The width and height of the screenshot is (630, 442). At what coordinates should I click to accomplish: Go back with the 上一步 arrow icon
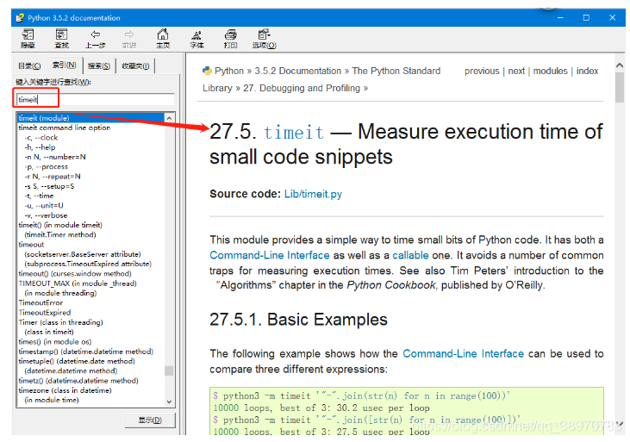click(x=95, y=39)
